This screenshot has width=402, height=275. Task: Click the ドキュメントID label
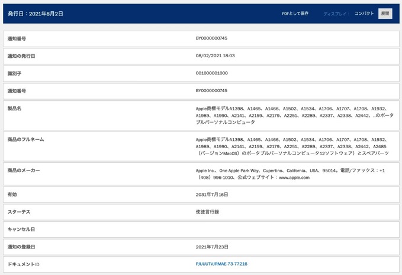[23, 264]
